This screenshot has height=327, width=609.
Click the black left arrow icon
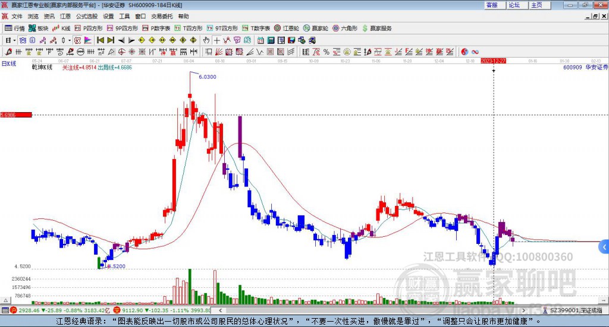121,40
